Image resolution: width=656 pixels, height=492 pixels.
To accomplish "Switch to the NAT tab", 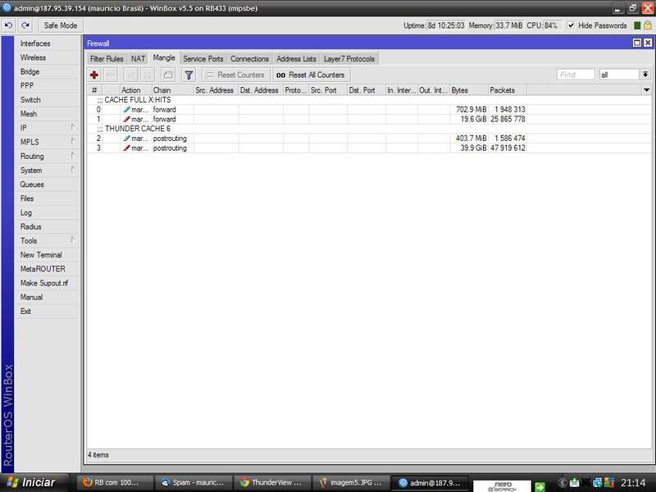I will point(138,59).
